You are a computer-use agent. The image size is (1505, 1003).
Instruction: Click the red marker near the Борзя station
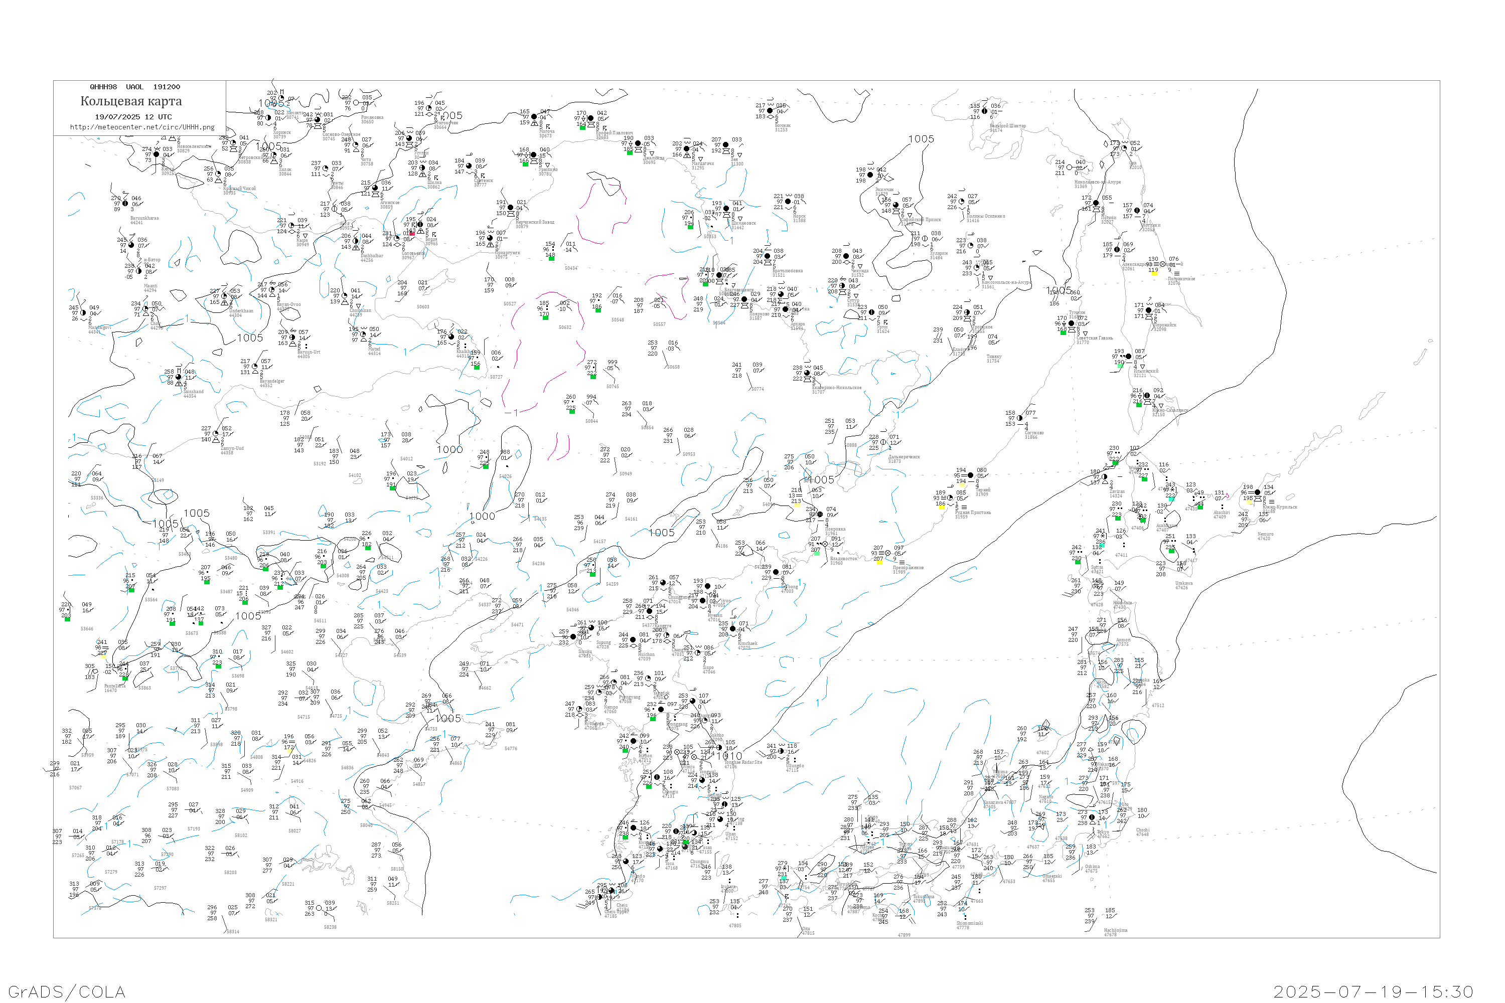coord(412,234)
